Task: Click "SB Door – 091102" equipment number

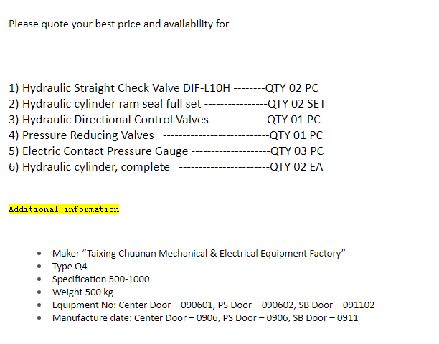Action: click(x=333, y=305)
